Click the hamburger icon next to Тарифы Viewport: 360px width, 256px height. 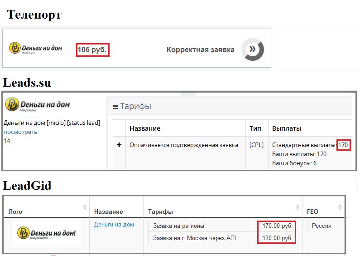115,107
